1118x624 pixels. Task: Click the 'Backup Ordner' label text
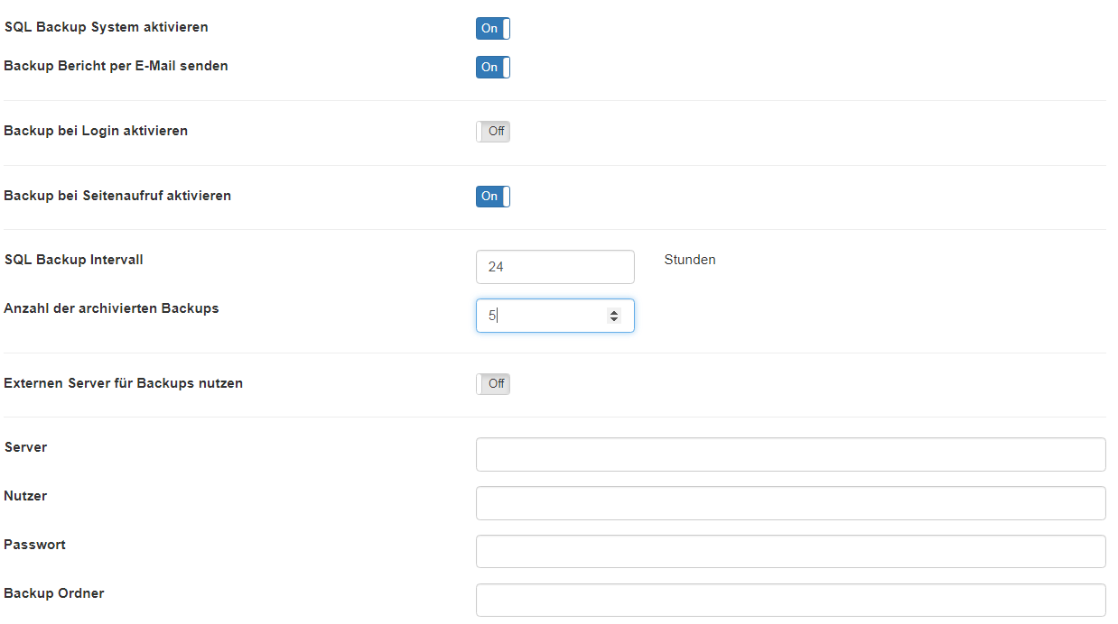(x=54, y=593)
